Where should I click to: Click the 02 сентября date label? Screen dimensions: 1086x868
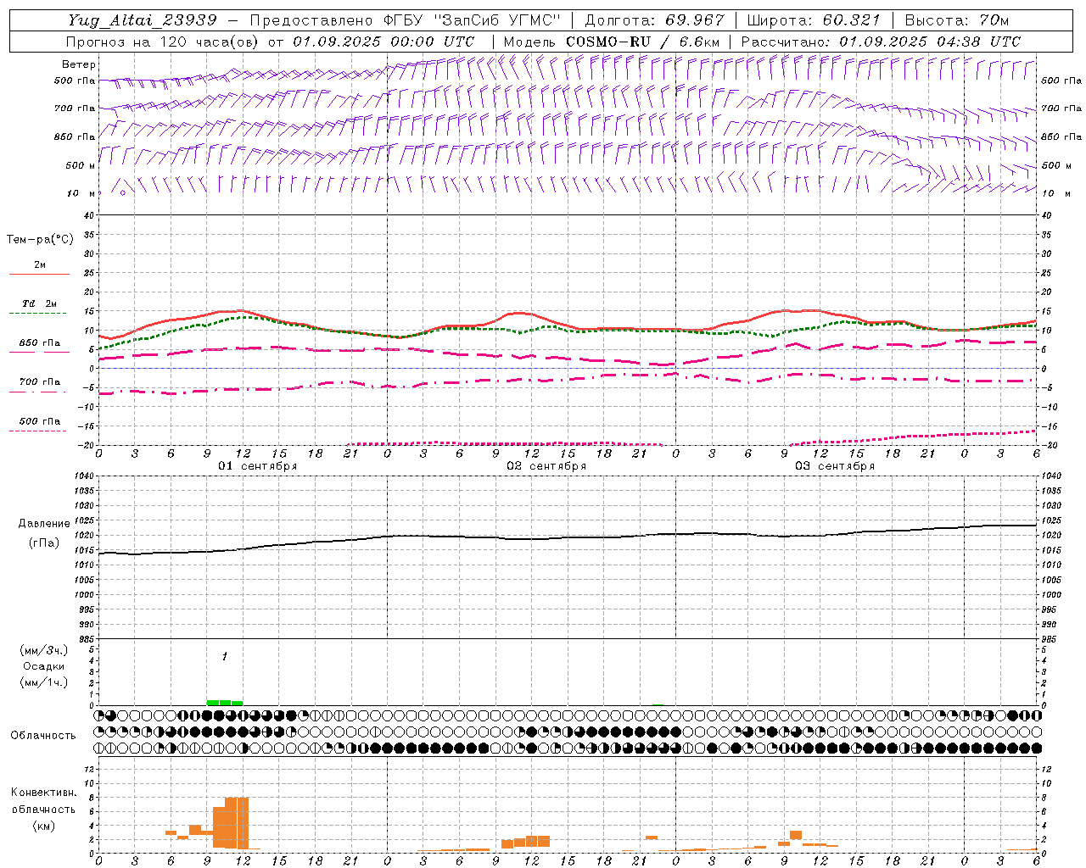point(546,466)
